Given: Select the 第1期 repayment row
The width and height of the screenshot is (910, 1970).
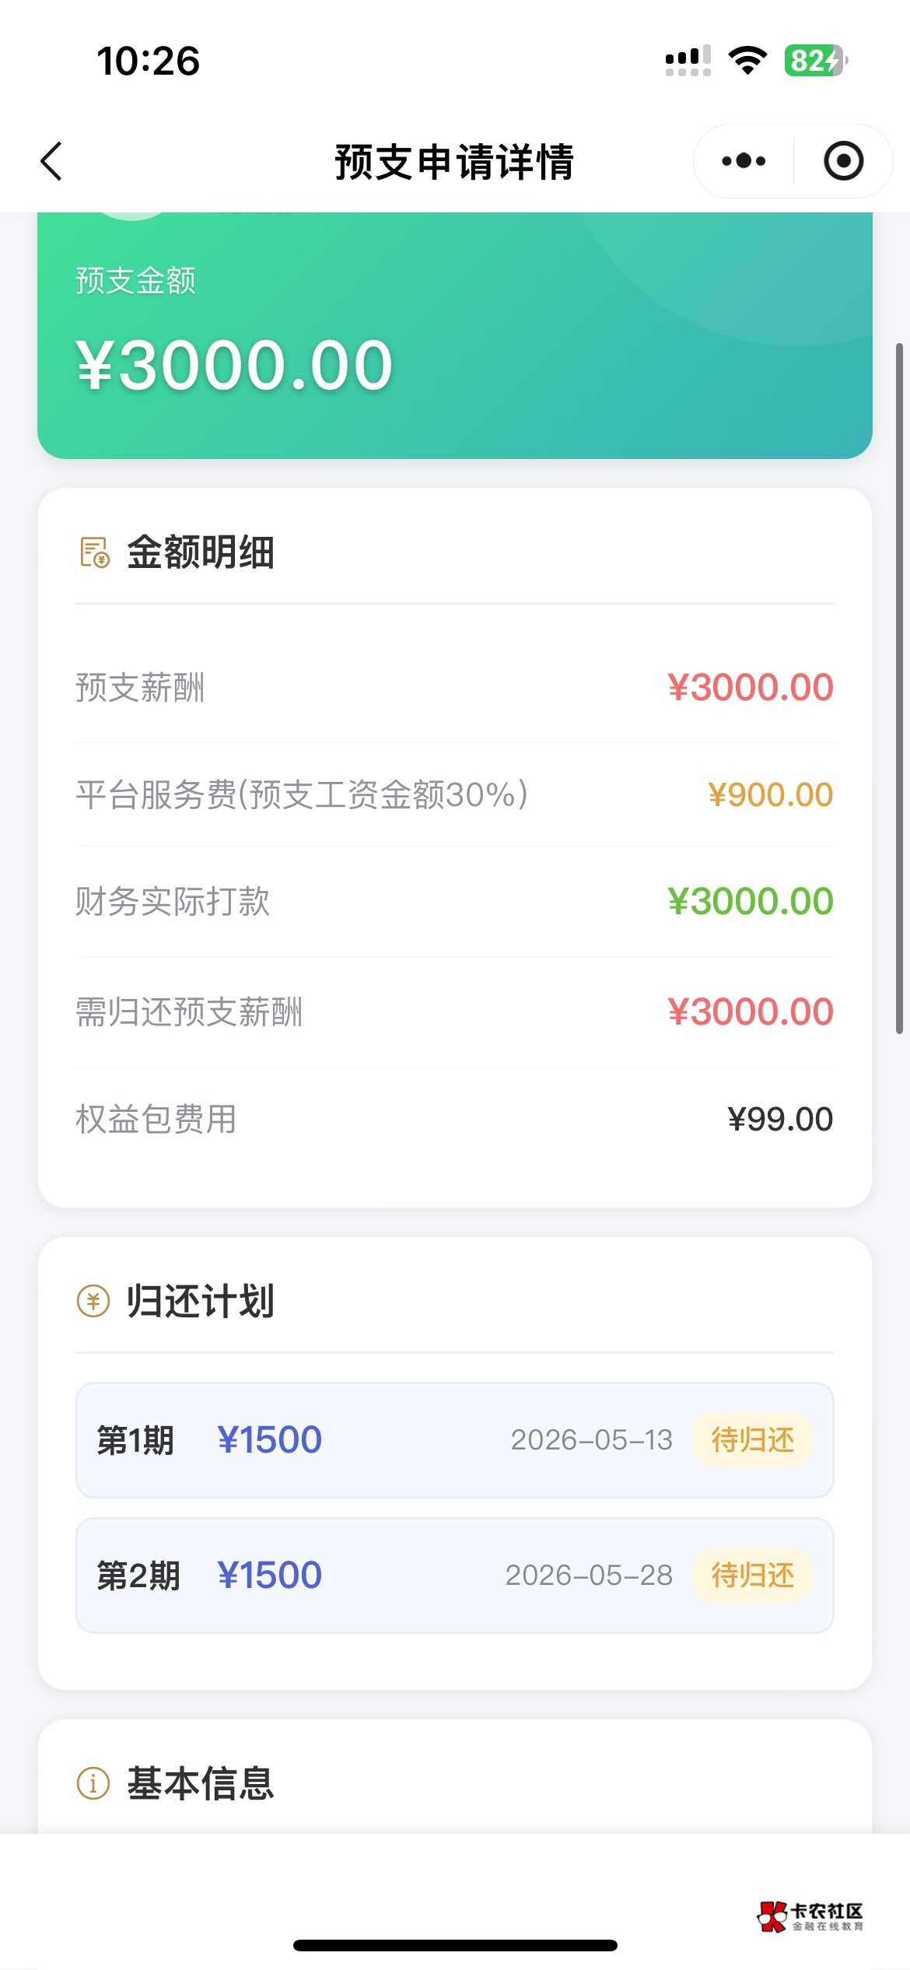Looking at the screenshot, I should click(454, 1440).
